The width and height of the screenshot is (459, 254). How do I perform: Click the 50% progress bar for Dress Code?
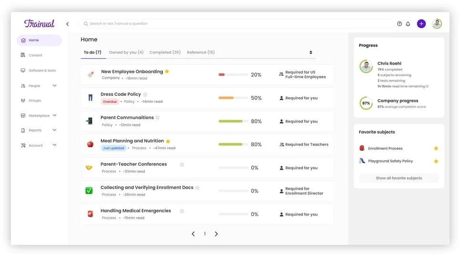(x=233, y=98)
